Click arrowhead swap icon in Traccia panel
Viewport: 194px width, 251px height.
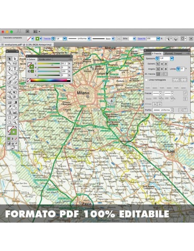coord(185,93)
